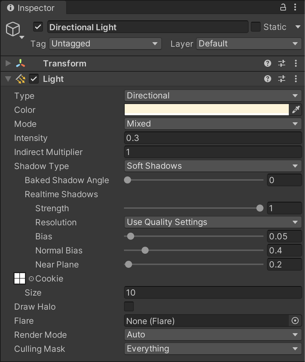Expand the Transform component
The width and height of the screenshot is (305, 362).
(x=8, y=64)
